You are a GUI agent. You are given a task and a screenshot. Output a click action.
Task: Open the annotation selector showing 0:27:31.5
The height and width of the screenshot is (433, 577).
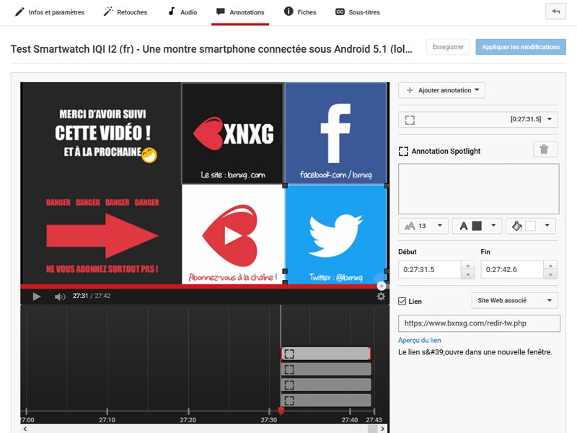pos(478,120)
